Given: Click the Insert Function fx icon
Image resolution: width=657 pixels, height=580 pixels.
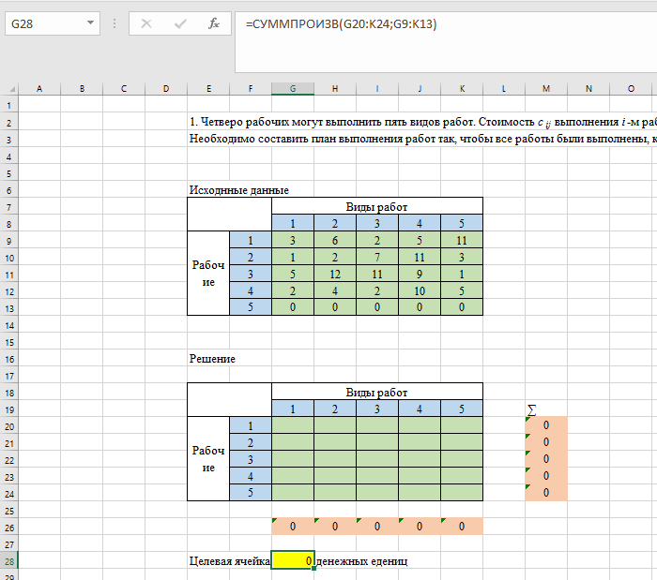Looking at the screenshot, I should (x=213, y=23).
